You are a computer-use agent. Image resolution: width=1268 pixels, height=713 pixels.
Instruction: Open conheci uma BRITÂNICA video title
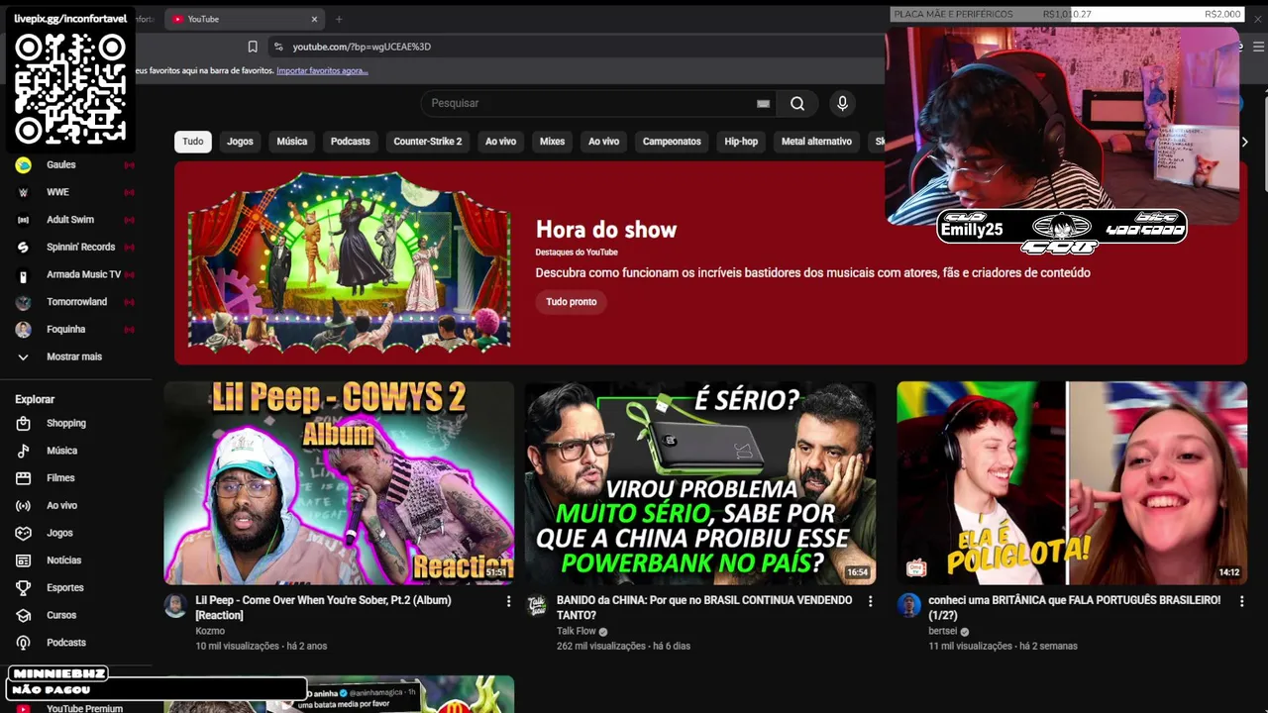pyautogui.click(x=1075, y=607)
